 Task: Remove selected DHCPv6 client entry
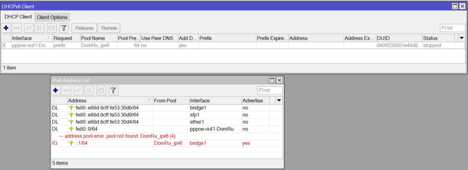pos(17,28)
